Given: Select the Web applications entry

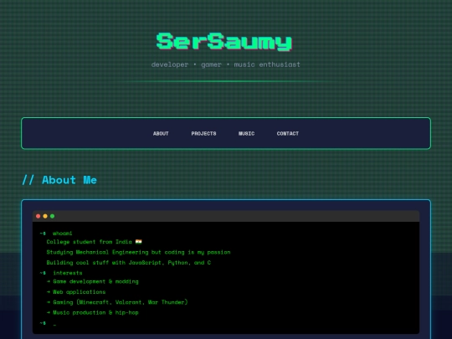Looking at the screenshot, I should click(x=76, y=292).
